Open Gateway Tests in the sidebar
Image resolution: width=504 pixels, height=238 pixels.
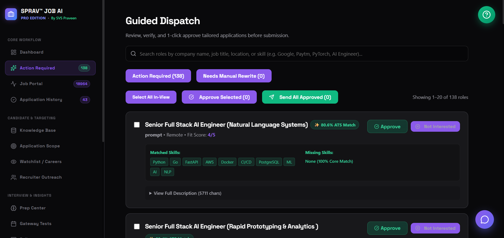[x=50, y=224]
